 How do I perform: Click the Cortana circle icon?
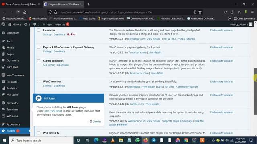[x=78, y=140]
